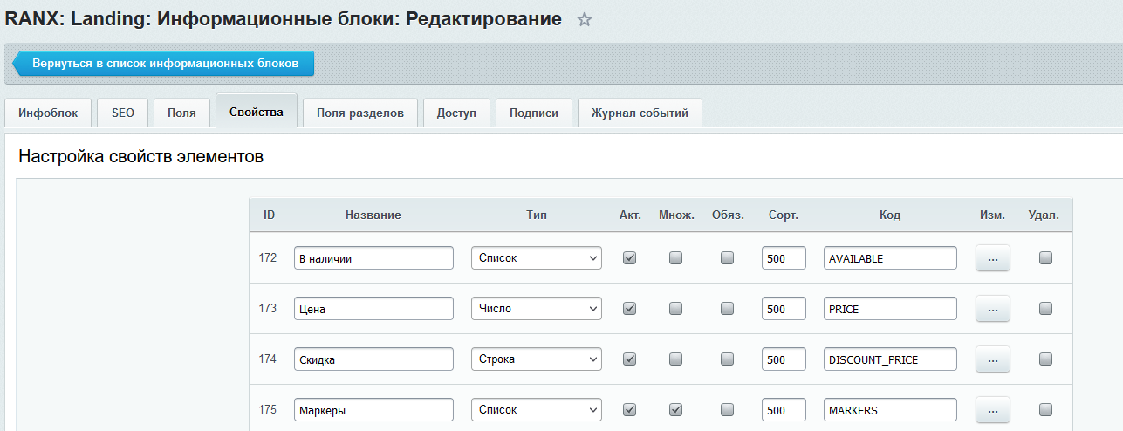Click ellipsis button for DISCOUNT_PRICE row
Viewport: 1123px width, 431px height.
coord(992,359)
